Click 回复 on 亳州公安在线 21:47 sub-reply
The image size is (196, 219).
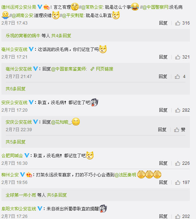[163, 77]
